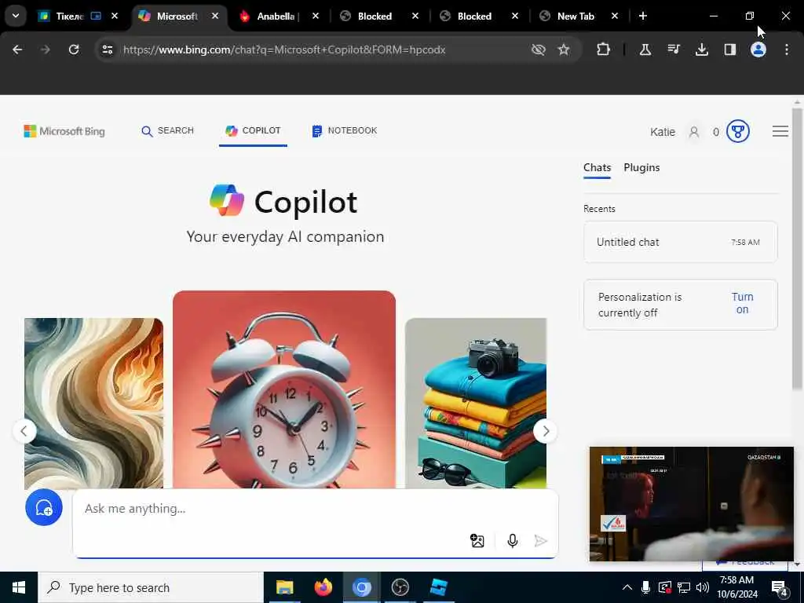Close the Microsoft Copilot tab

(x=215, y=16)
